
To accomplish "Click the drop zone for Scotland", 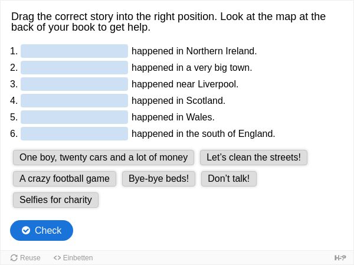I will [x=74, y=100].
